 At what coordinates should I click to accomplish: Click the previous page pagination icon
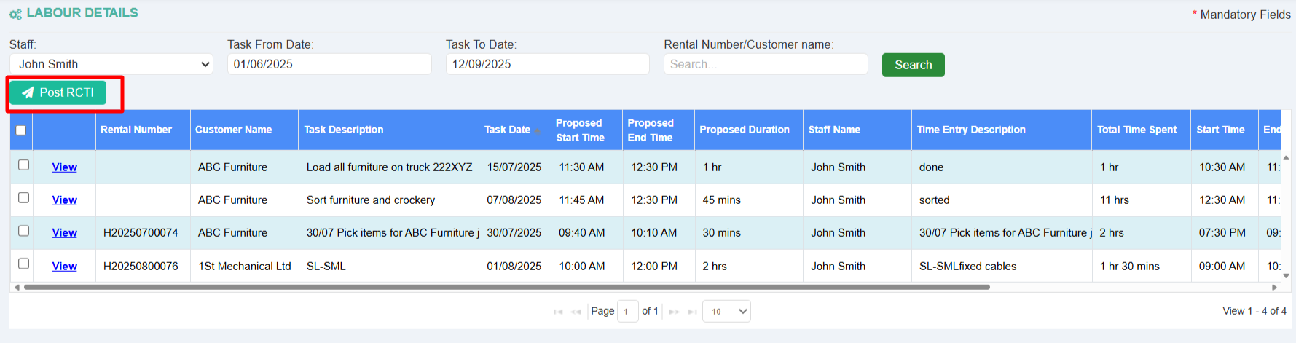point(576,312)
